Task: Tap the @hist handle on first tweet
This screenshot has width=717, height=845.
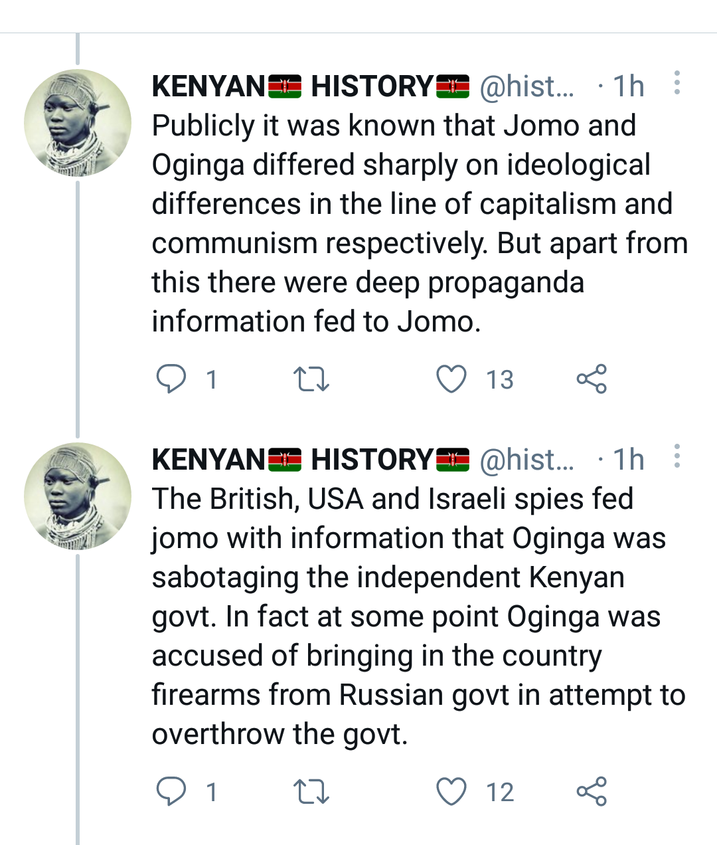Action: pyautogui.click(x=526, y=86)
